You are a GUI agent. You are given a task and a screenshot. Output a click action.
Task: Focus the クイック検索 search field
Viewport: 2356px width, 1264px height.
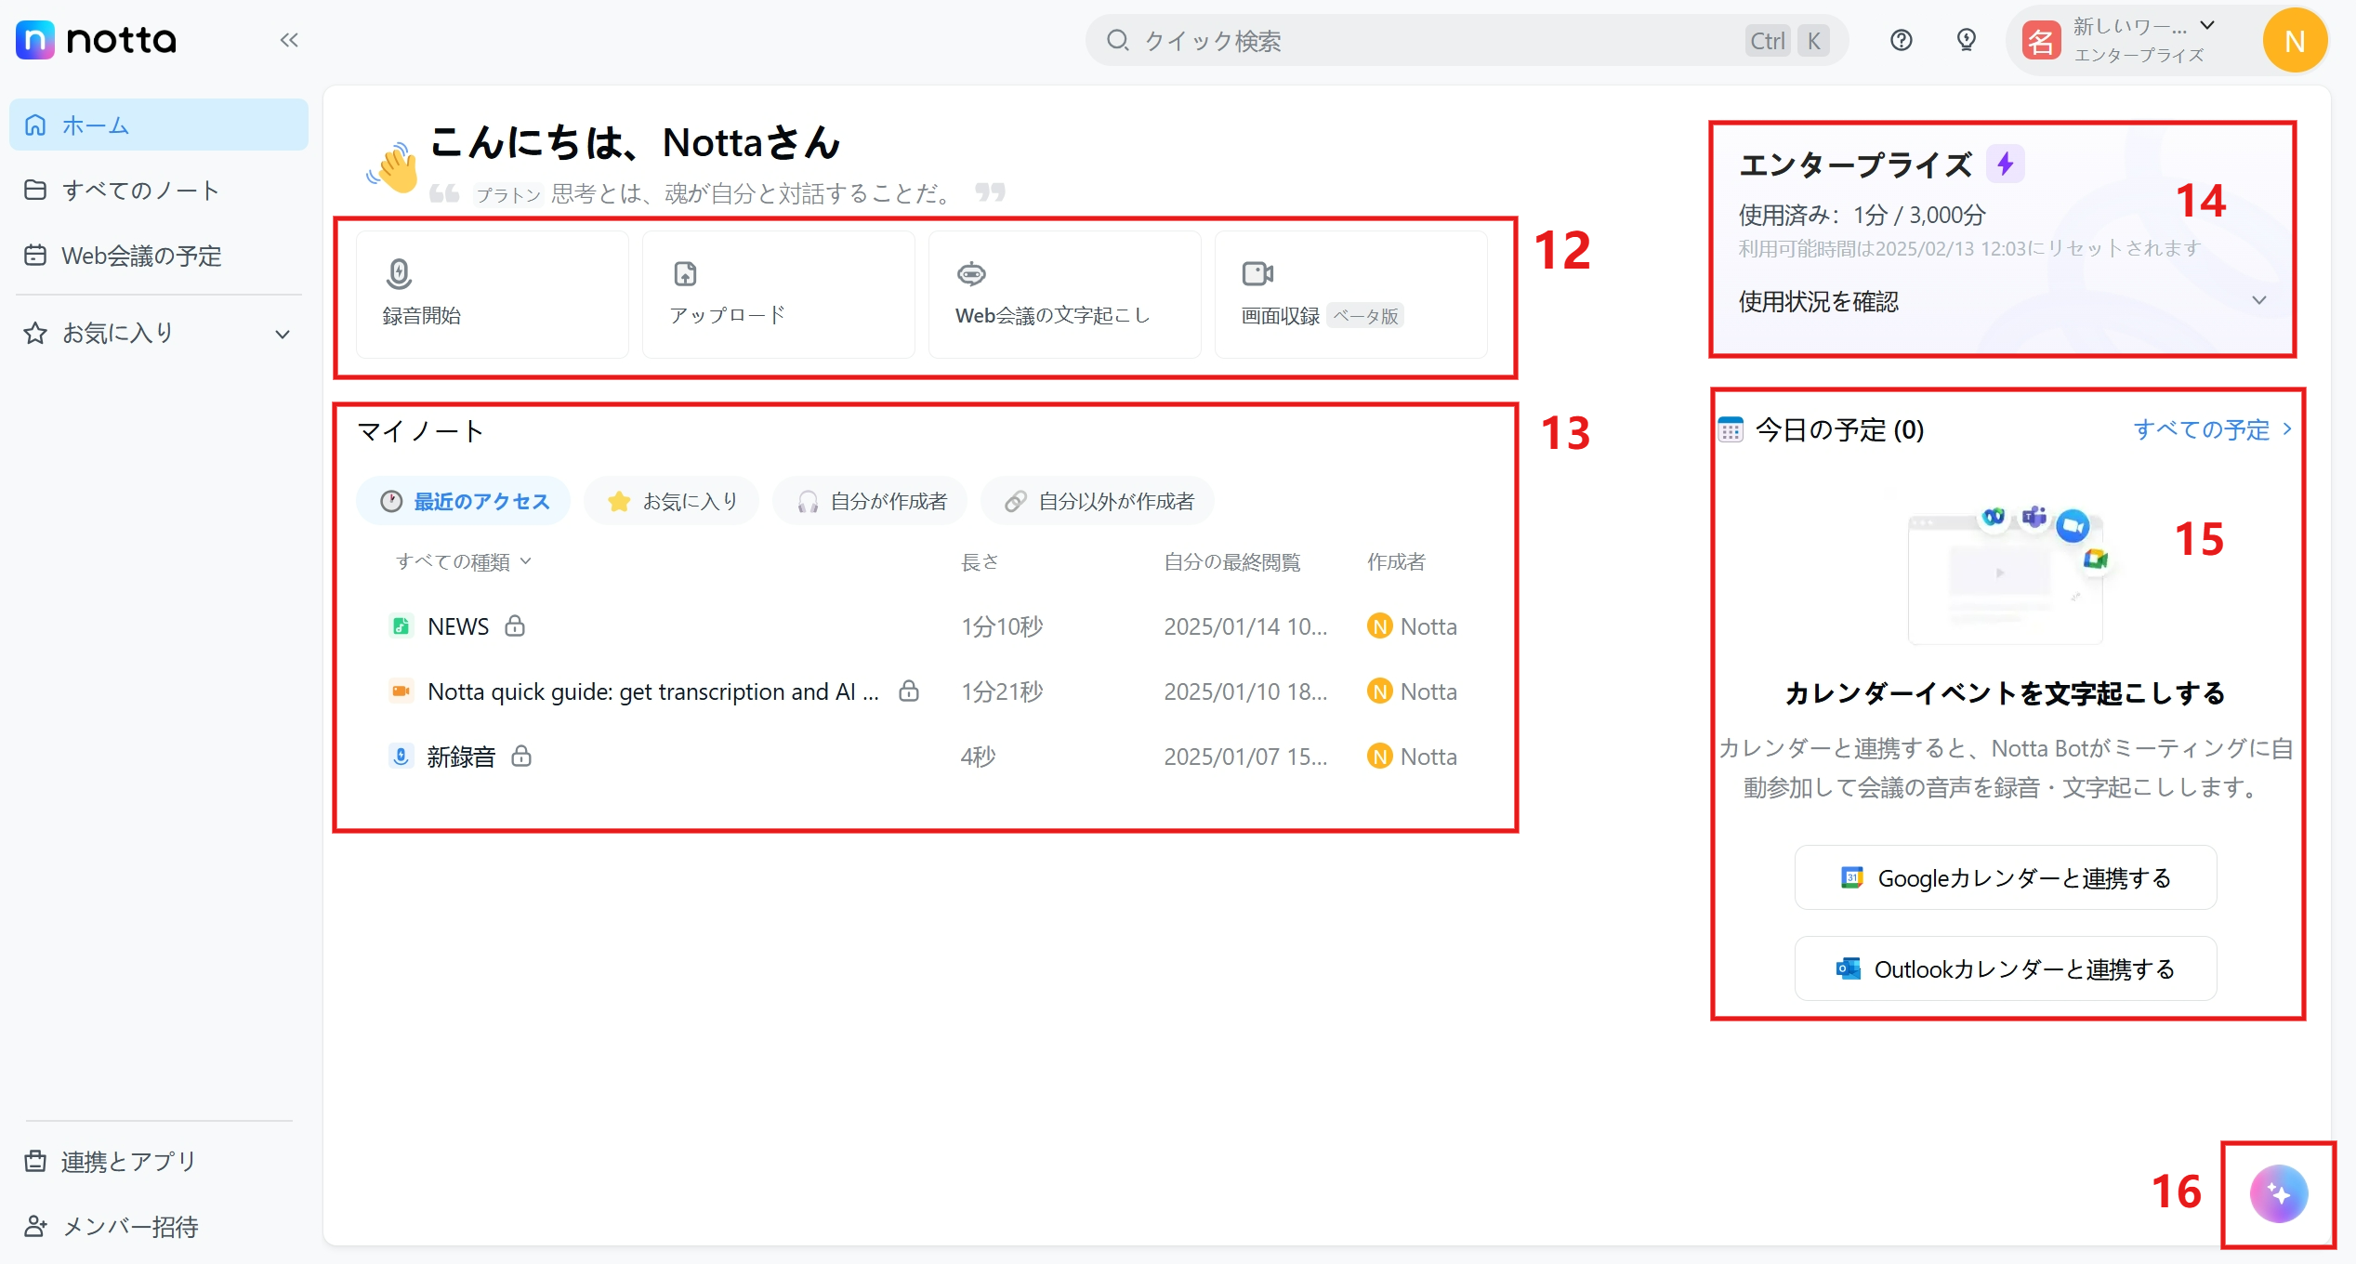coord(1467,40)
